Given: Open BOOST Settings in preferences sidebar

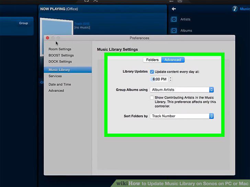Looking at the screenshot, I should [x=61, y=55].
